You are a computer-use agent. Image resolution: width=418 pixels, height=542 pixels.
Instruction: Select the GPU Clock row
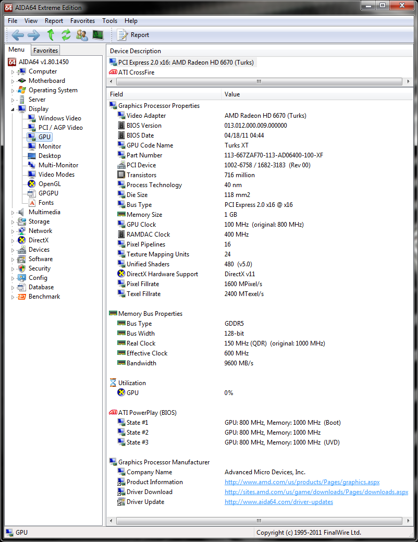260,224
